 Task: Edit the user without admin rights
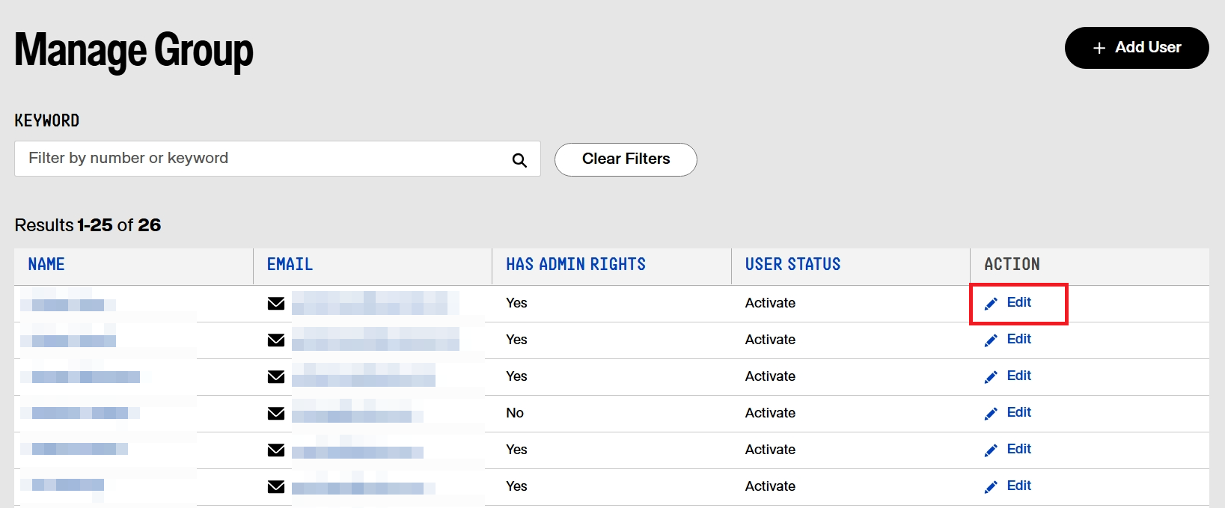[x=1008, y=413]
